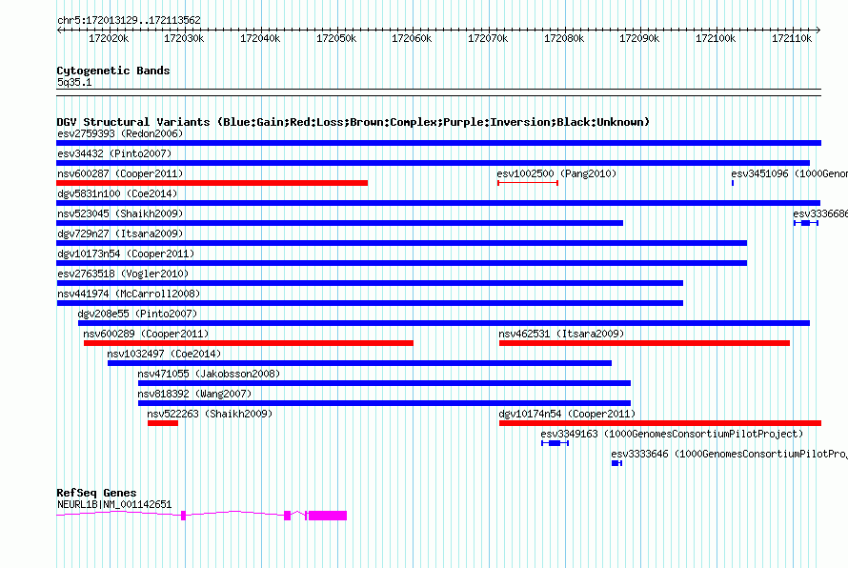Image resolution: width=848 pixels, height=568 pixels.
Task: Click the chr5:172013129..172113562 coordinates text
Action: 129,20
